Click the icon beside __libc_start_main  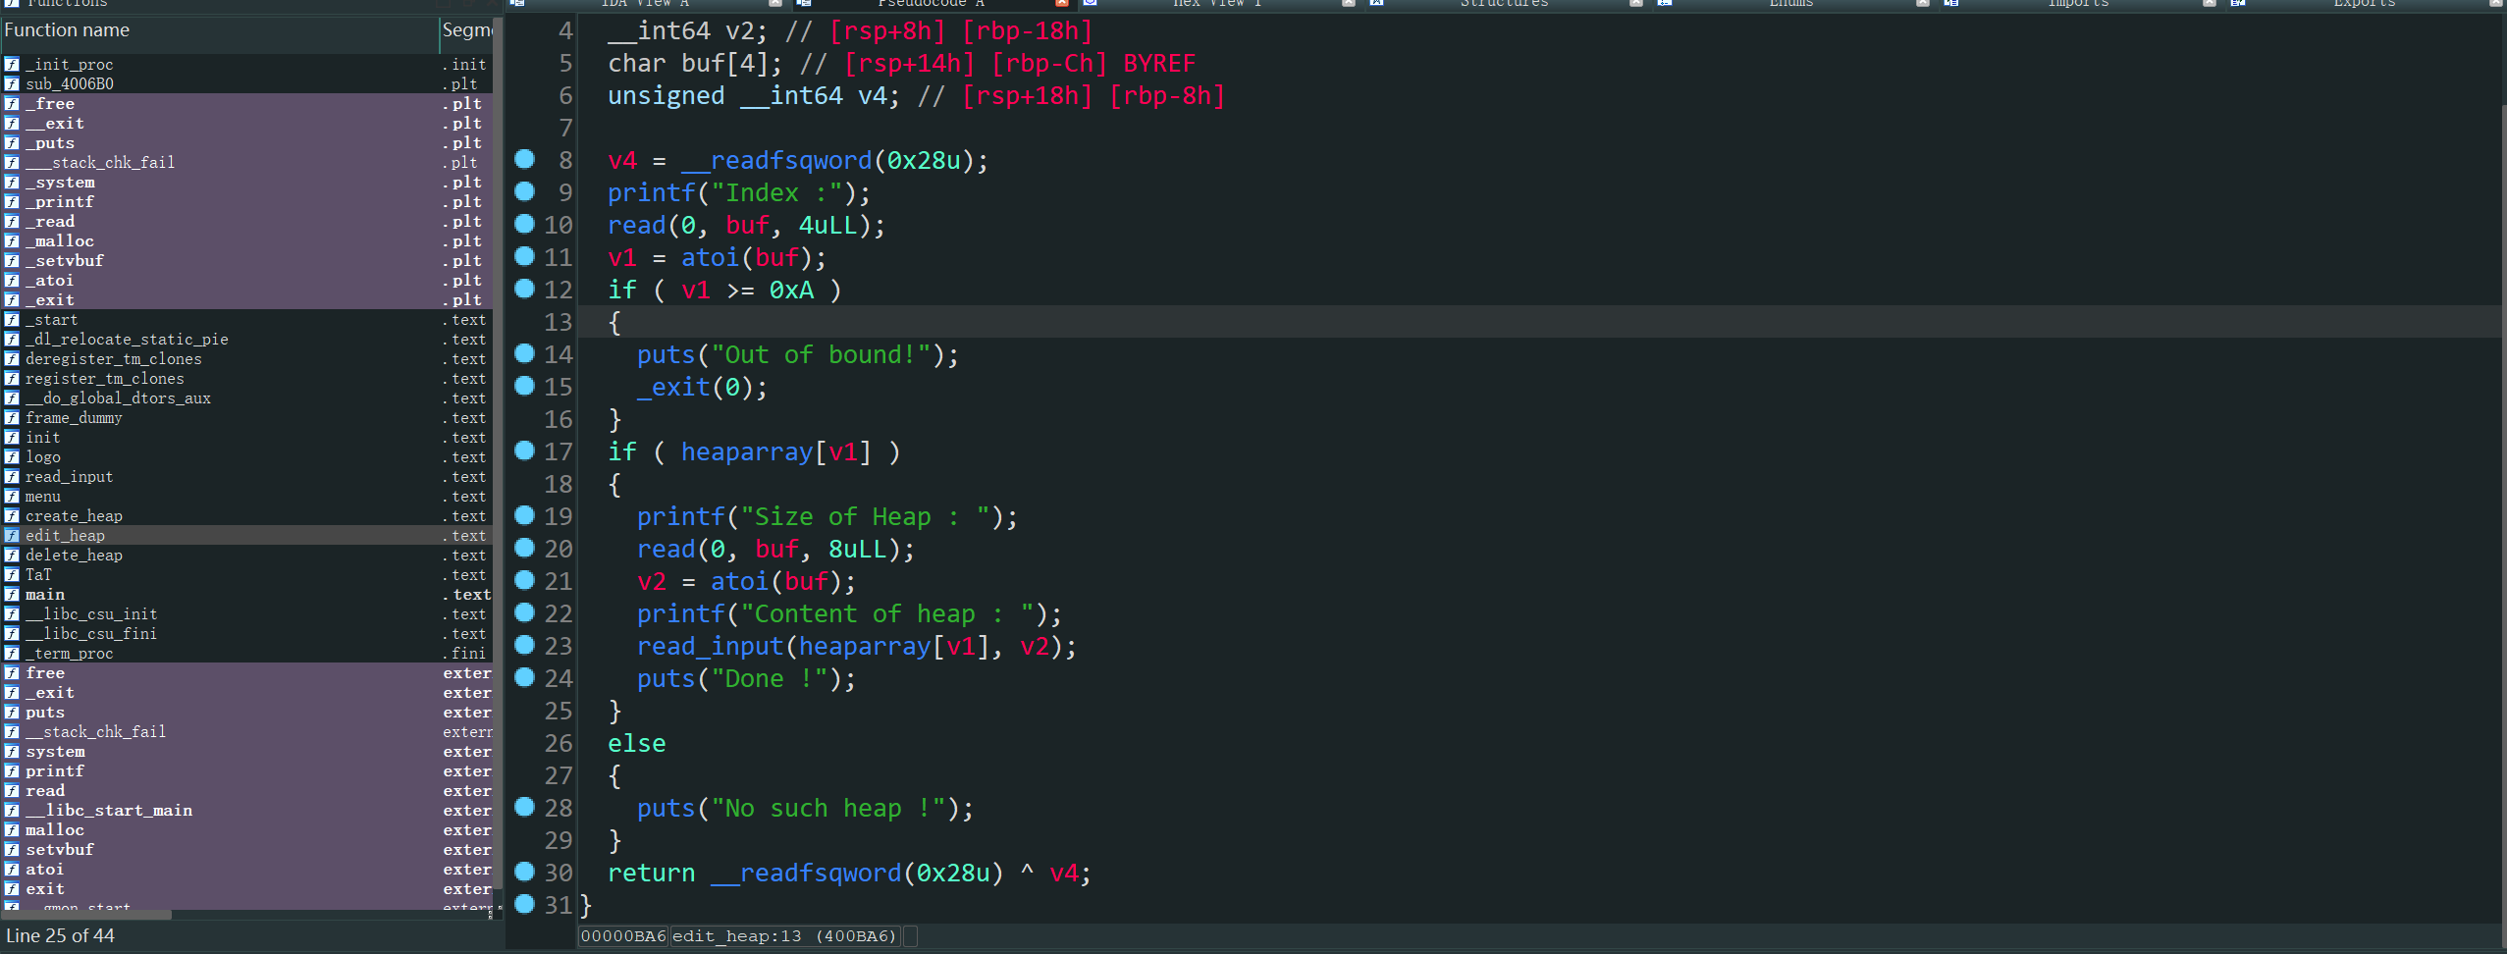pos(12,811)
